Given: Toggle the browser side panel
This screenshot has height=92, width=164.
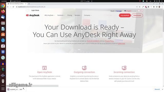Looking at the screenshot, I should [x=157, y=7].
